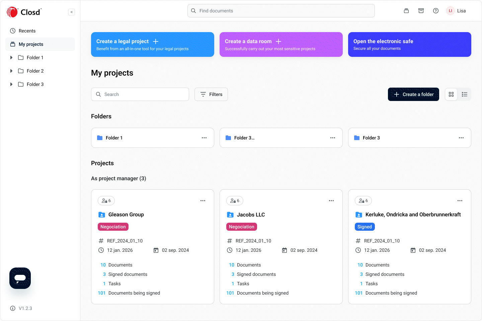Select My projects in sidebar

[31, 44]
